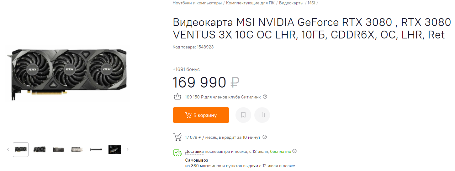Viewport: 455px width, 171px height.
Task: Click help icon next to free delivery
Action: [294, 151]
